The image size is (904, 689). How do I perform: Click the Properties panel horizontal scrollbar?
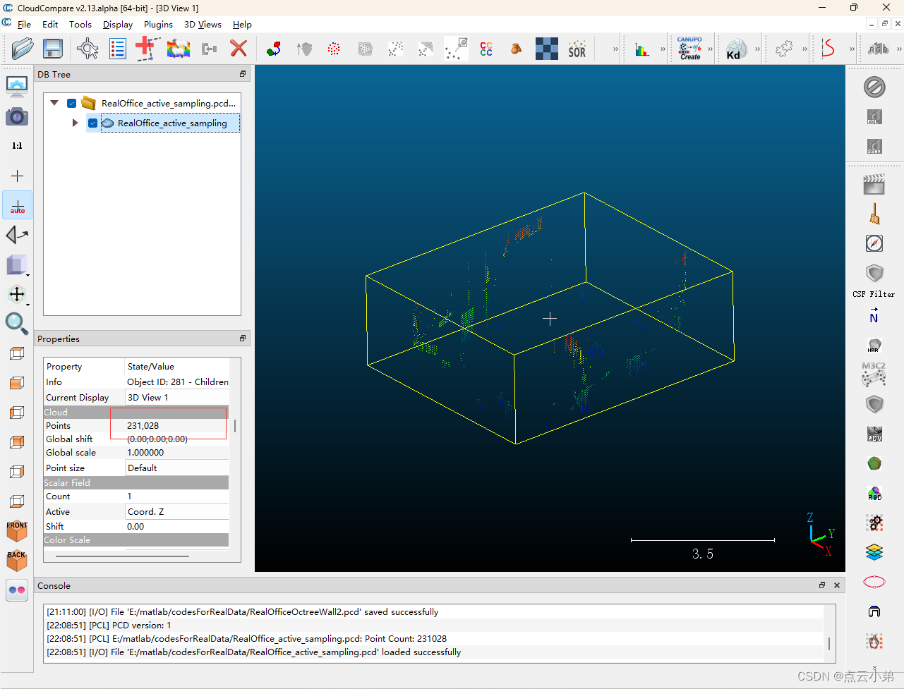pyautogui.click(x=122, y=556)
